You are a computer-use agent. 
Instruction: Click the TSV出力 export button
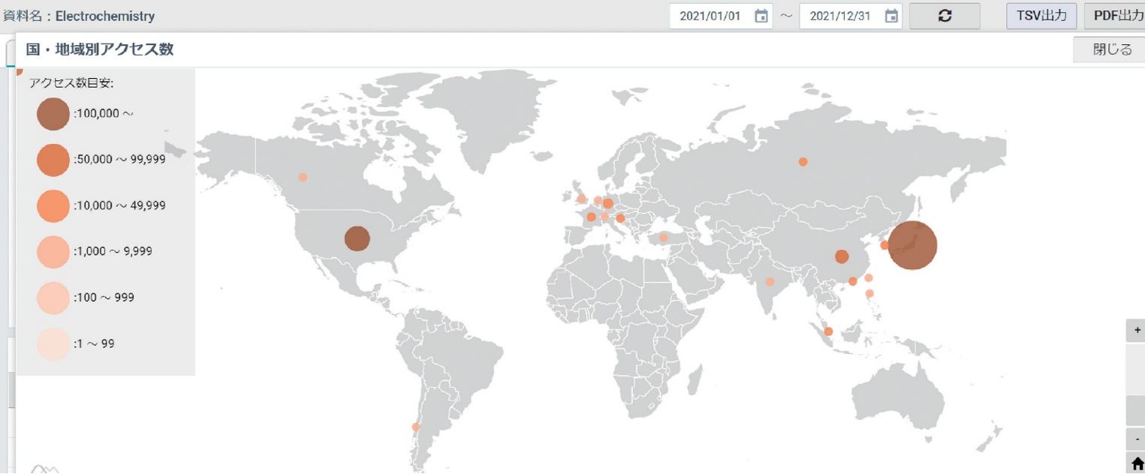pos(1041,16)
